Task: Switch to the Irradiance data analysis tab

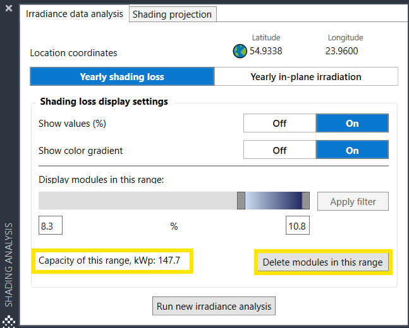Action: pos(75,13)
